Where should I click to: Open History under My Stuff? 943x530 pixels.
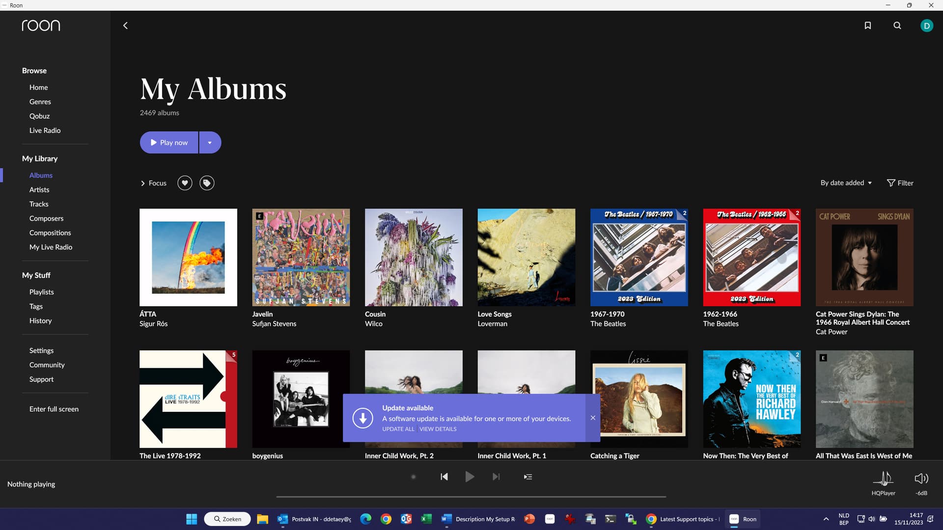coord(40,320)
